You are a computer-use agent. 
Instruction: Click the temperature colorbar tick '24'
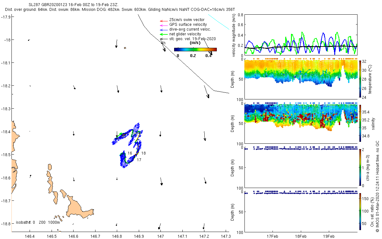pyautogui.click(x=365, y=97)
